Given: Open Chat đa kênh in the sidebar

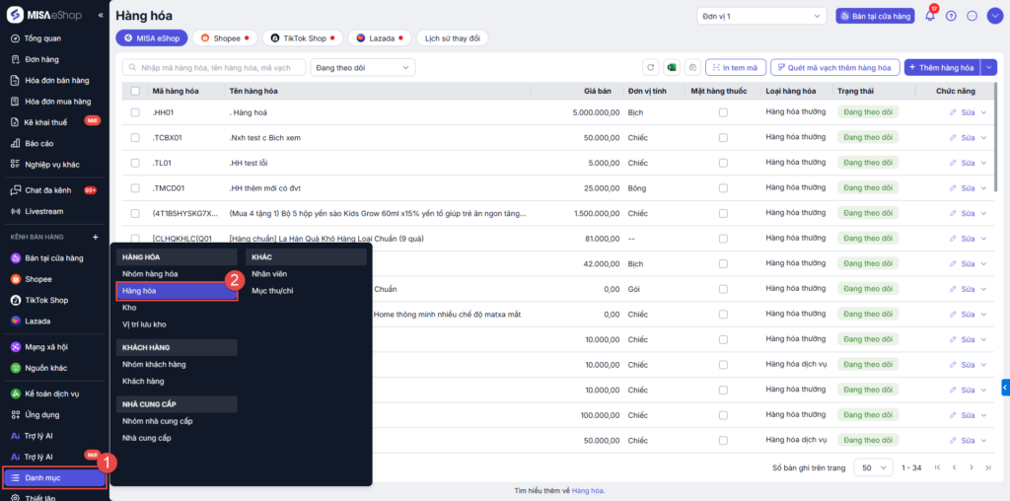Looking at the screenshot, I should point(46,190).
